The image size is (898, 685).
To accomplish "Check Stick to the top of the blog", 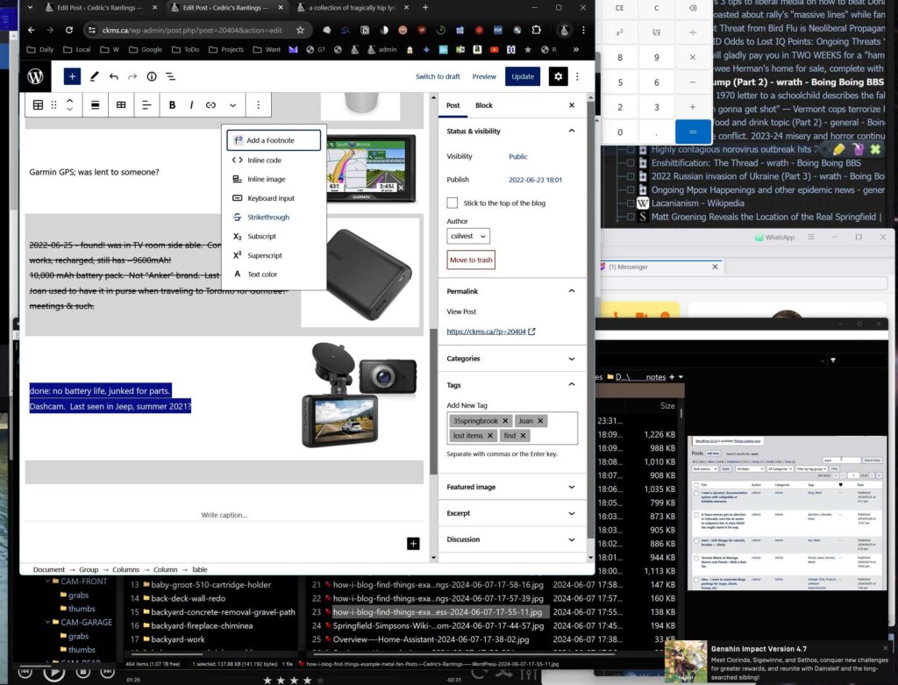I will tap(452, 203).
